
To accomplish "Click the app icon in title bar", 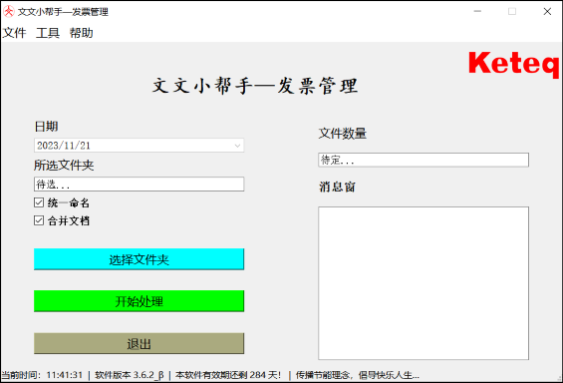I will (x=9, y=12).
